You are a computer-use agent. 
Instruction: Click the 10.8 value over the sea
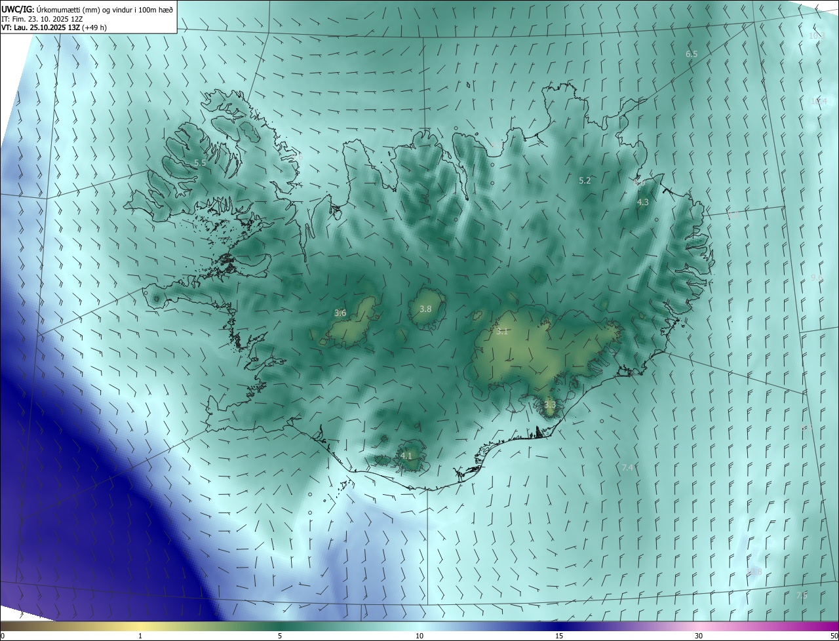[754, 572]
